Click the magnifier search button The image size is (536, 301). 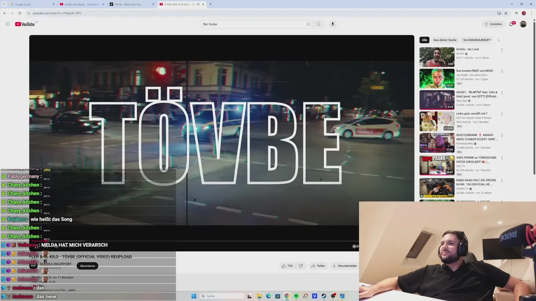[x=318, y=24]
